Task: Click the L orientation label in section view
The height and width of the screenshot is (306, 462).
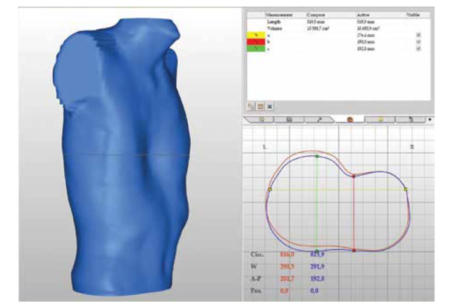Action: tap(264, 146)
